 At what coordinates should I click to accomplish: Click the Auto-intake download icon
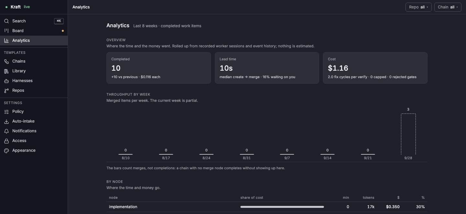(6, 121)
